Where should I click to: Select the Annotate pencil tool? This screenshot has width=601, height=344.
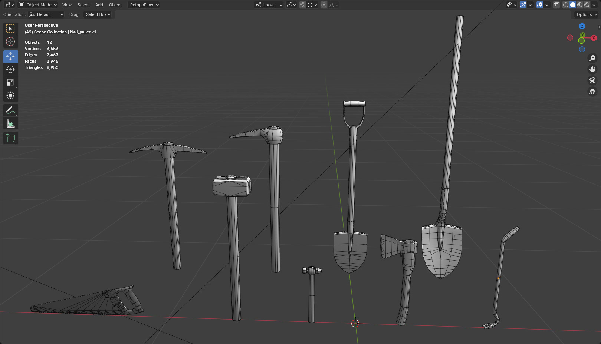(x=10, y=110)
